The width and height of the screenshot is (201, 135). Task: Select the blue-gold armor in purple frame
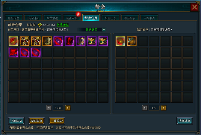(81, 41)
